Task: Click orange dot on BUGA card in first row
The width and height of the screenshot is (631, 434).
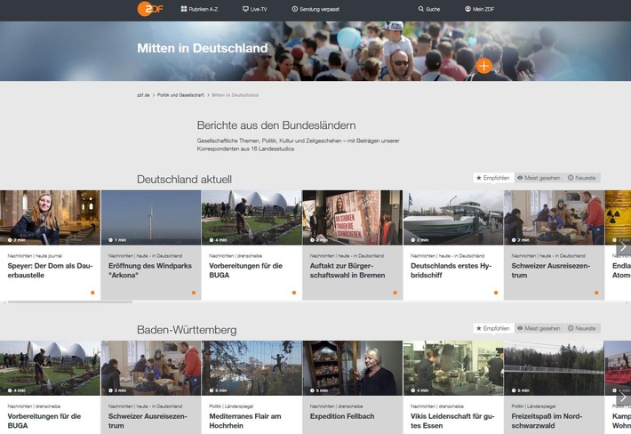Action: pos(294,293)
